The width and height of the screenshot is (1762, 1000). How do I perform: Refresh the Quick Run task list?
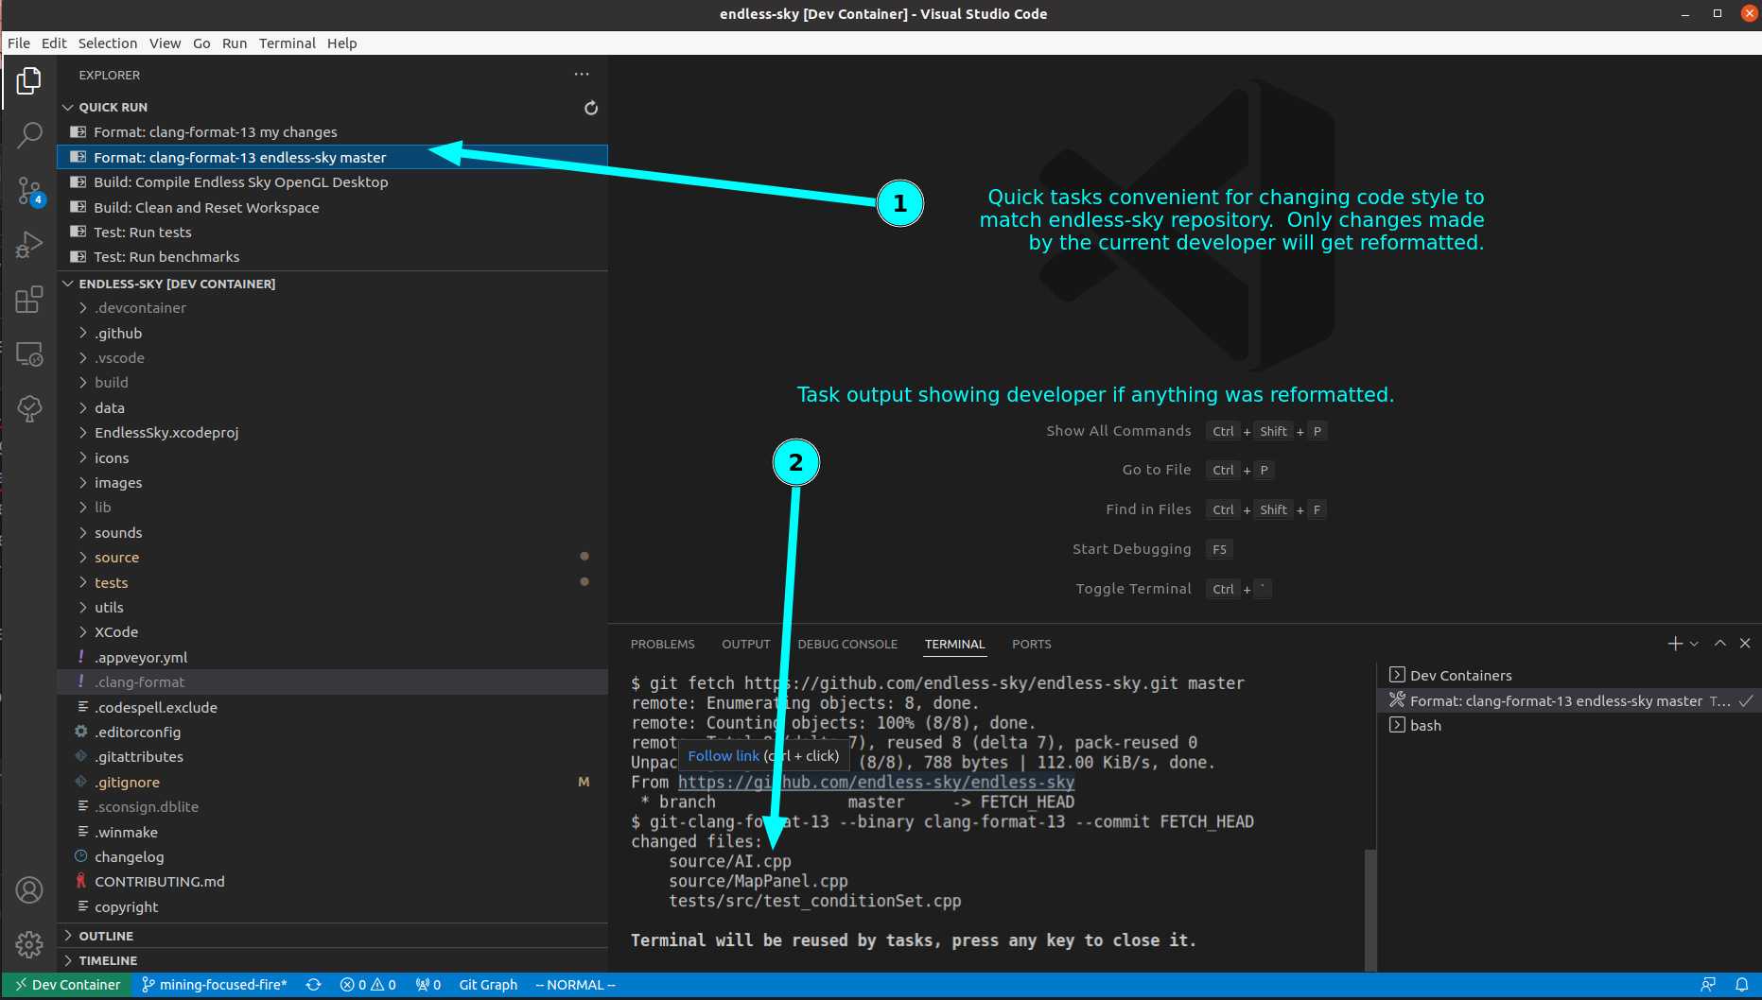click(591, 108)
